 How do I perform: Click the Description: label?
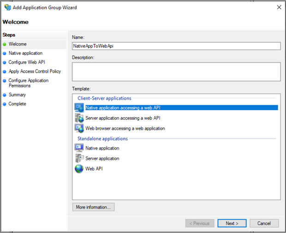pyautogui.click(x=83, y=58)
